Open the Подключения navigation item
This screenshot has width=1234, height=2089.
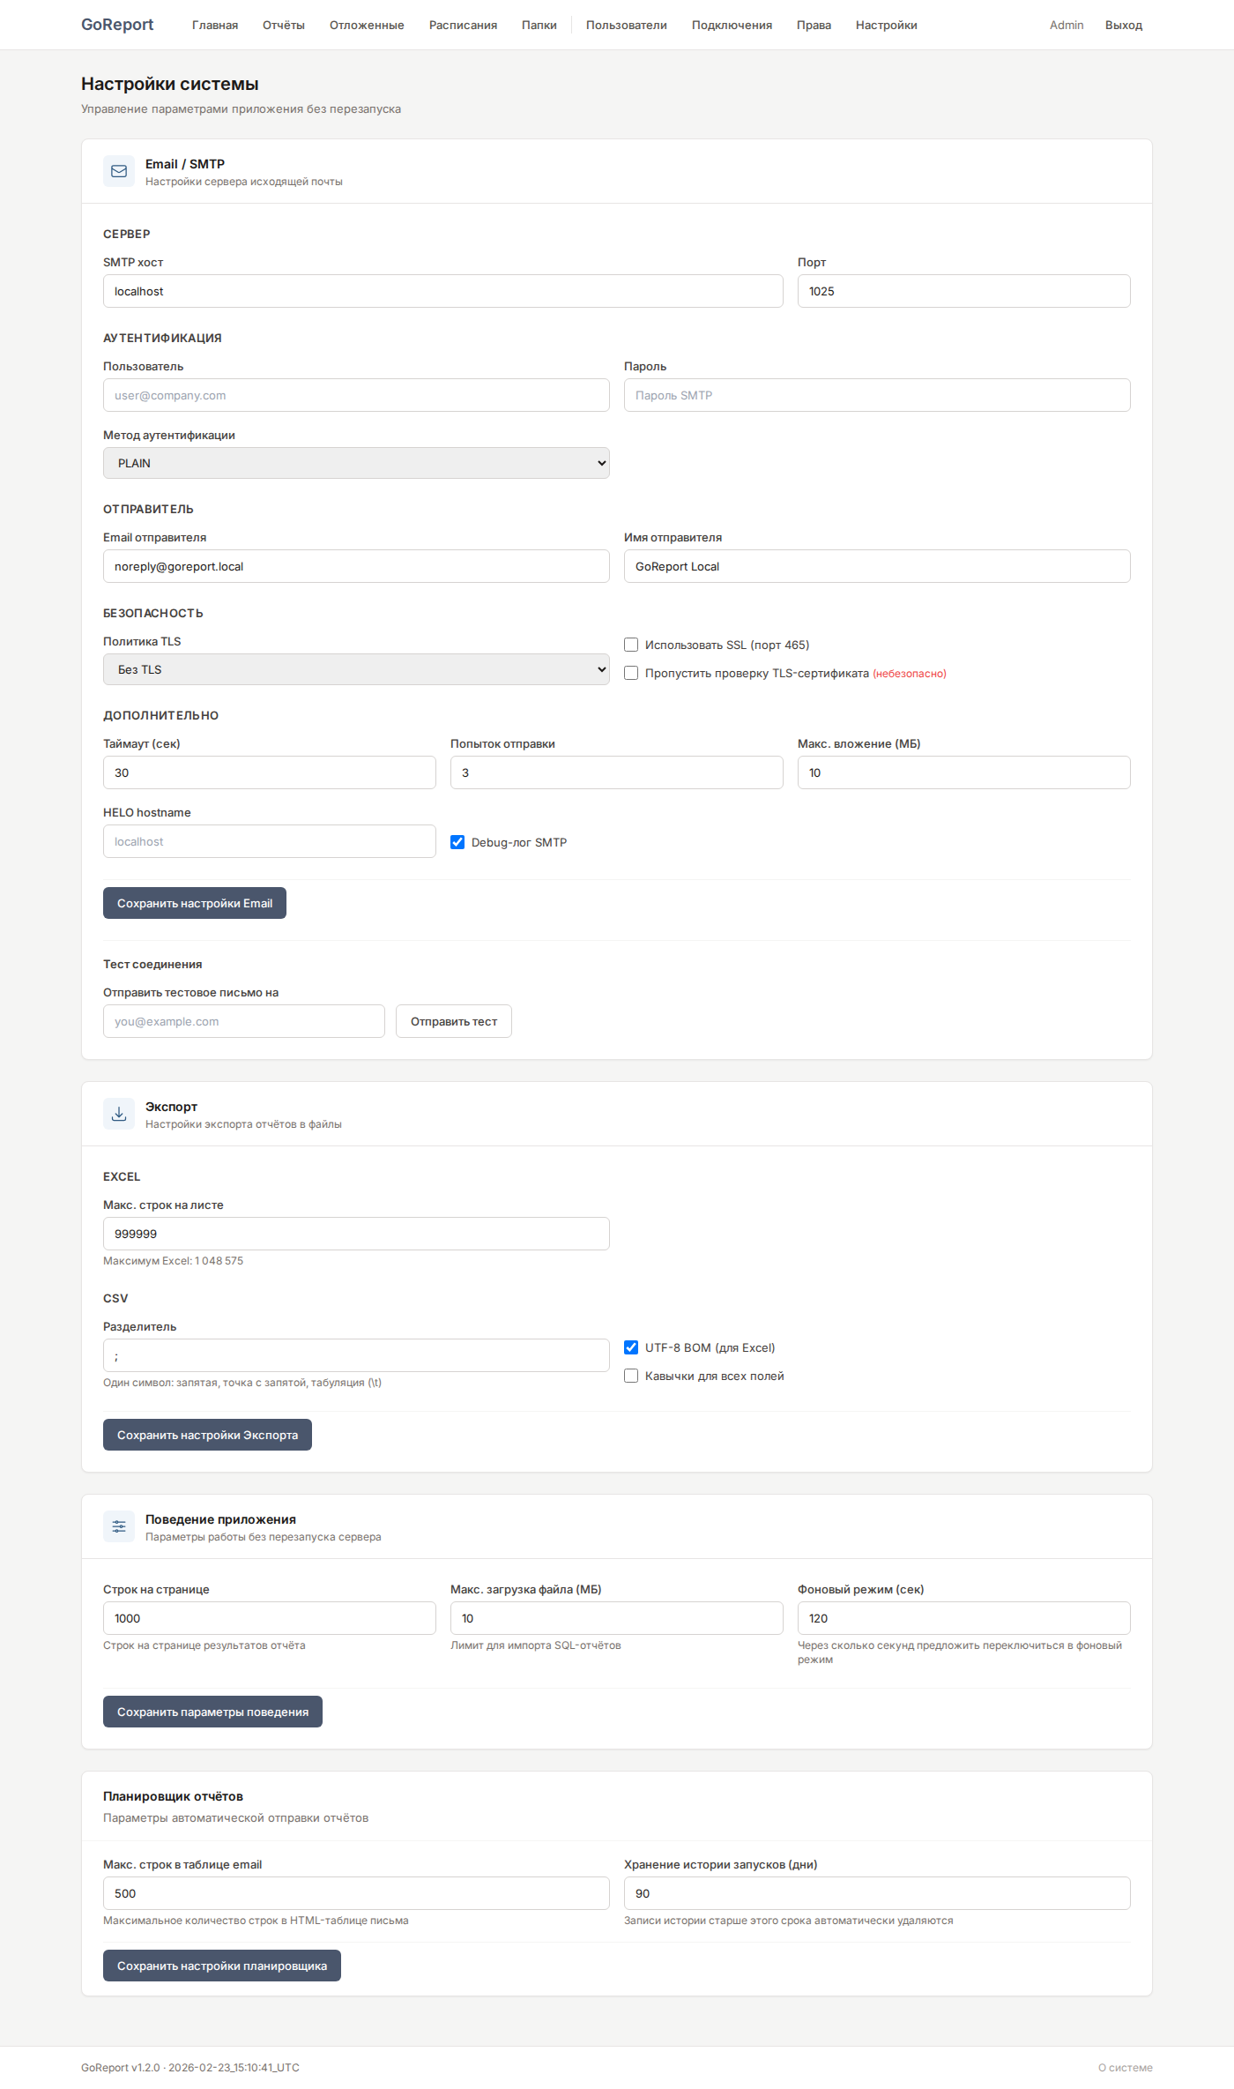click(x=732, y=25)
